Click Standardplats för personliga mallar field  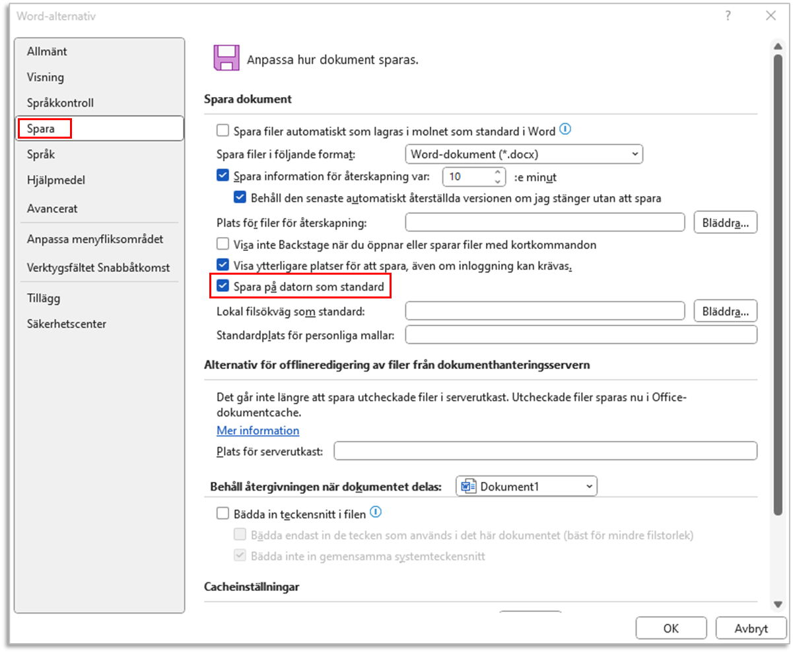[x=581, y=335]
